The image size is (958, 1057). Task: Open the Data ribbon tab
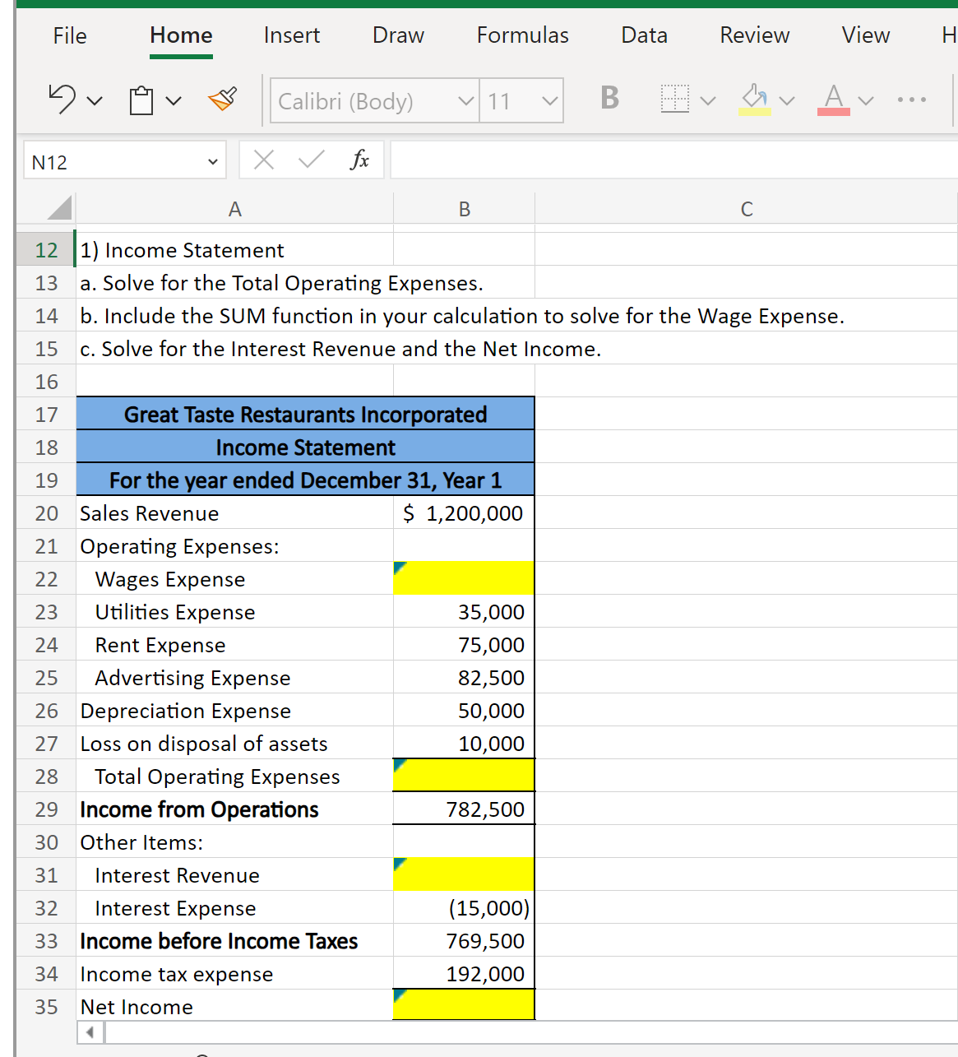pyautogui.click(x=644, y=35)
